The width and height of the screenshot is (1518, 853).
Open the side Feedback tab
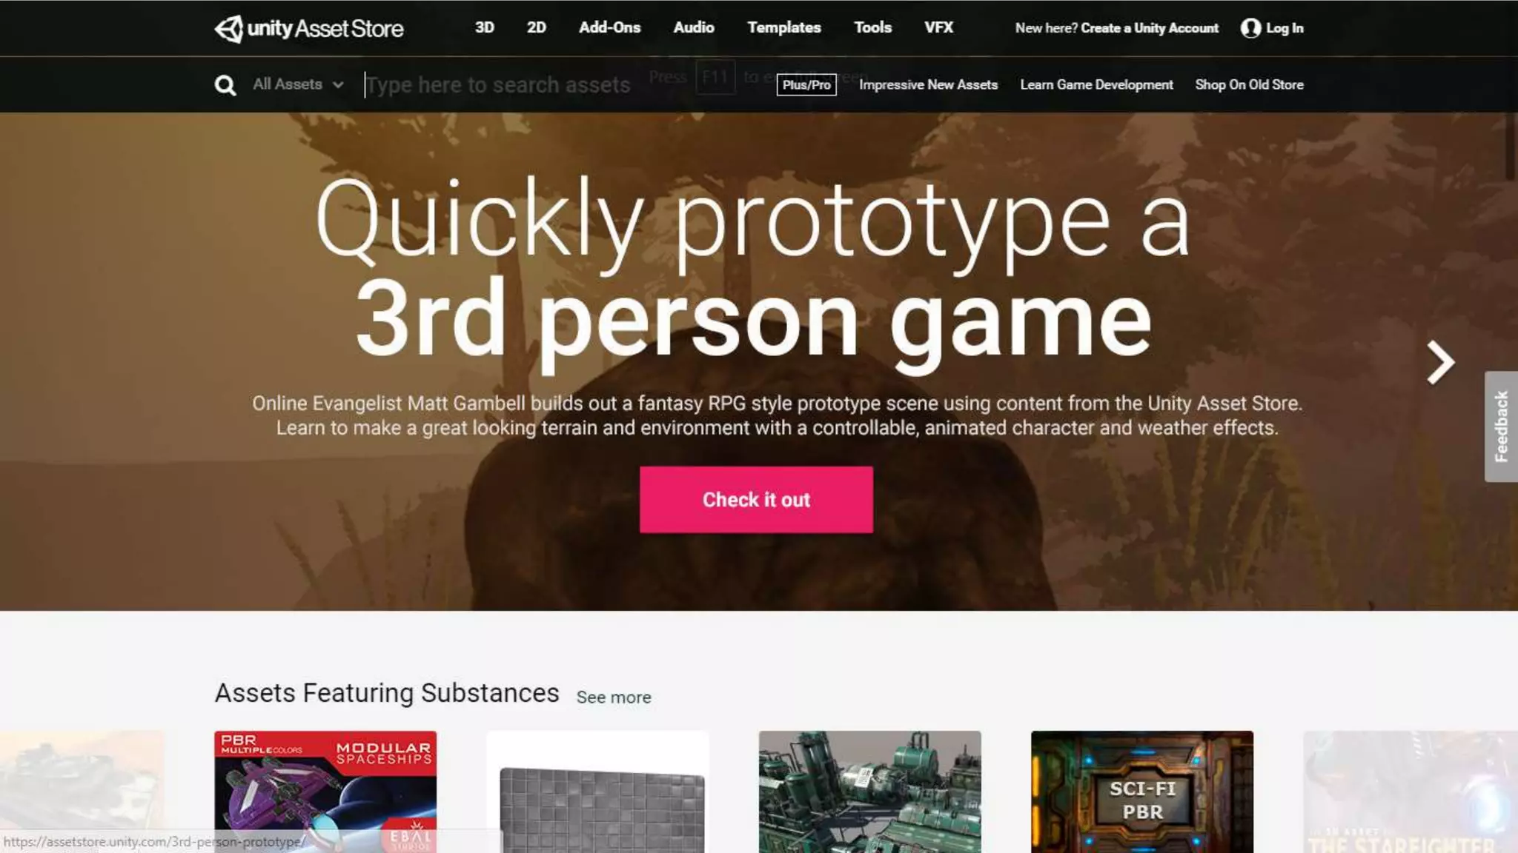click(1501, 426)
